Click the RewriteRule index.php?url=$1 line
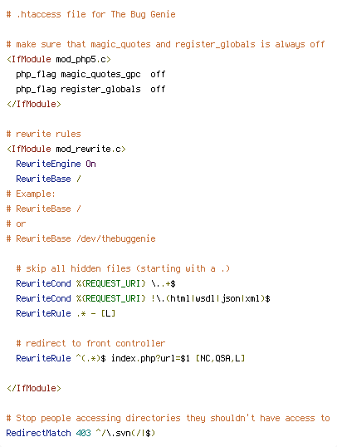Viewport: 337px width, 447px height. coord(130,358)
